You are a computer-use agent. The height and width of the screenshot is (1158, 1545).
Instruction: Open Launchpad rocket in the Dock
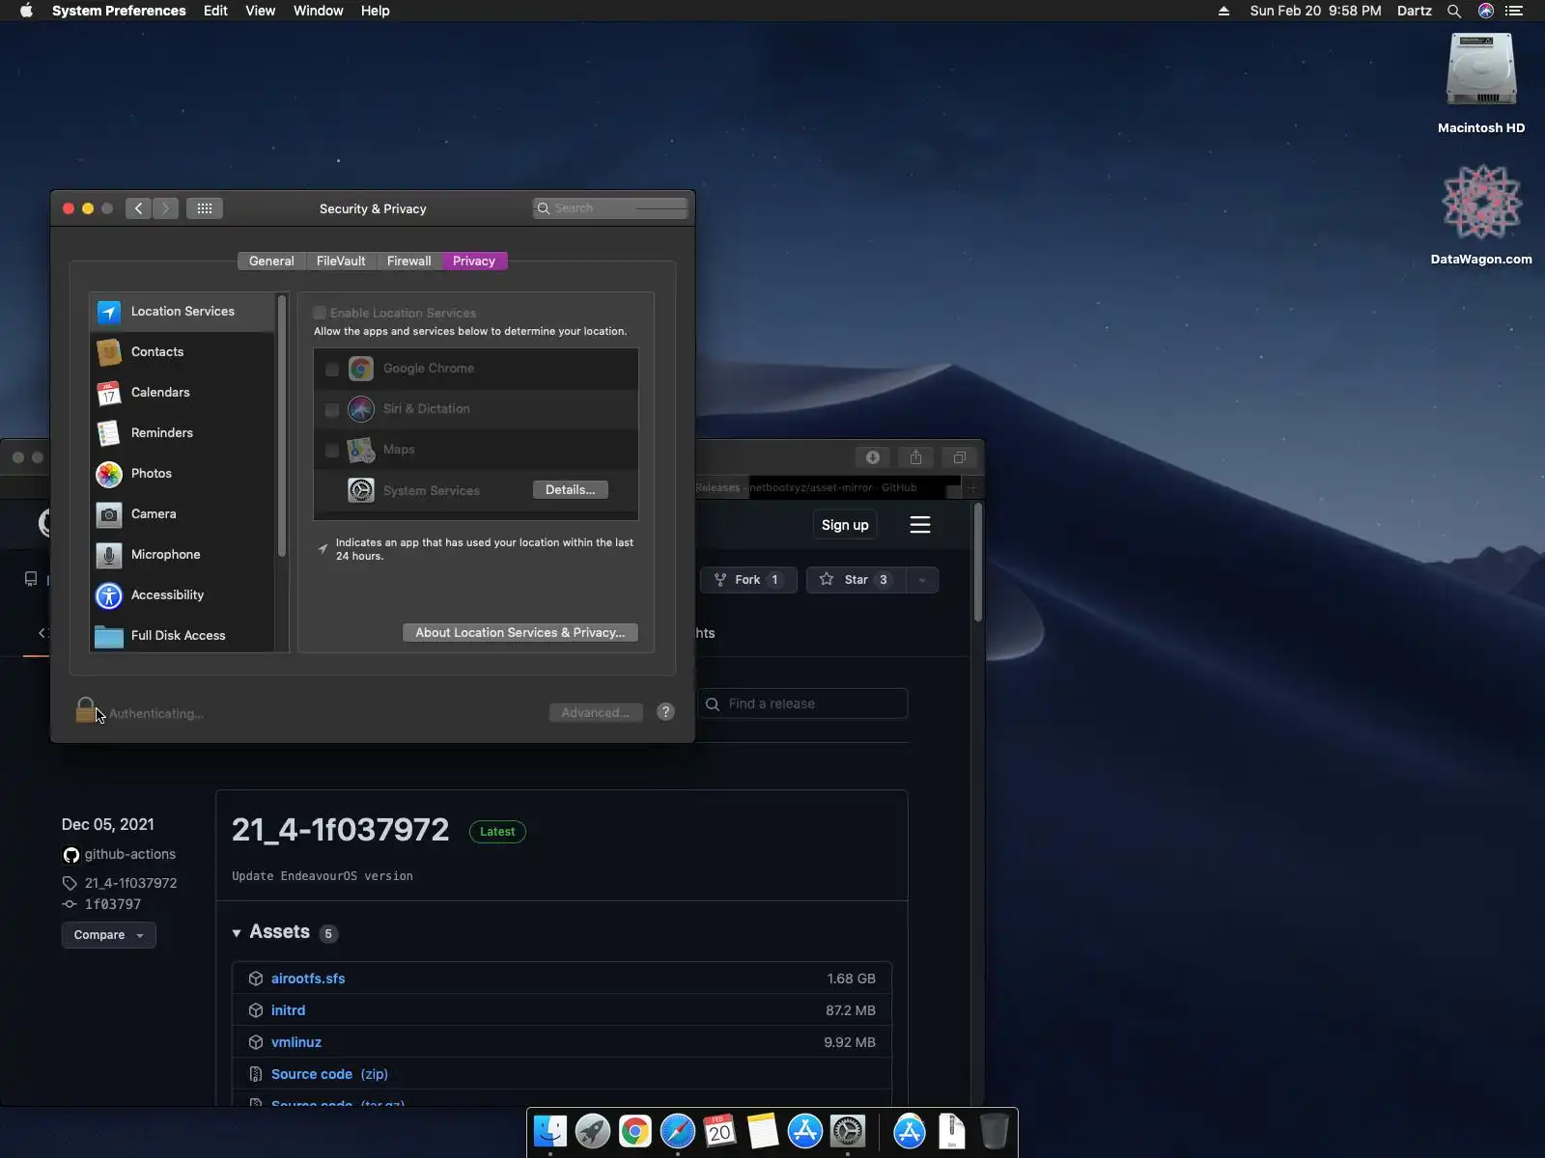coord(593,1131)
